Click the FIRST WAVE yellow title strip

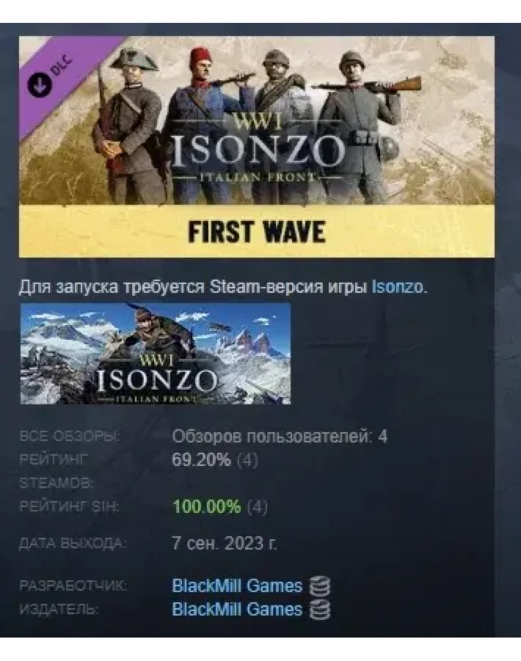pos(256,231)
